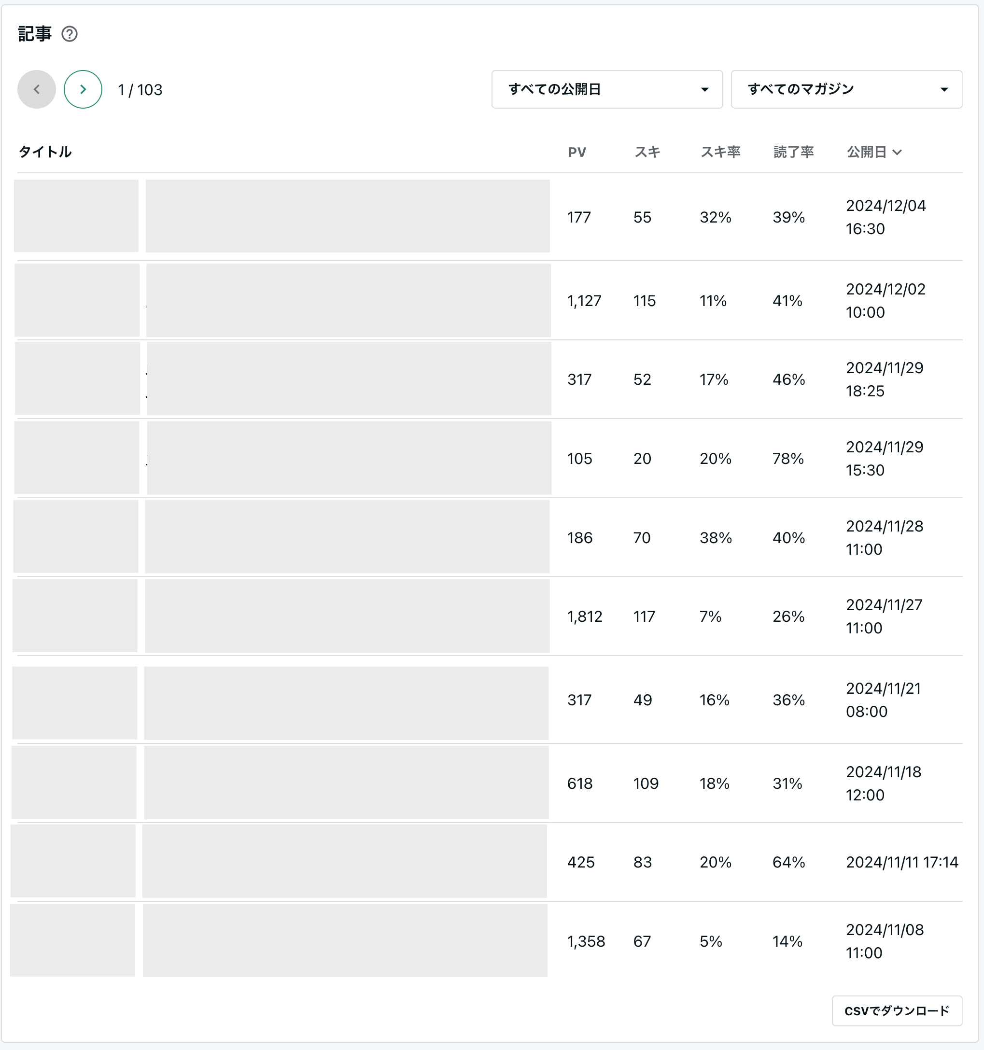This screenshot has height=1050, width=984.
Task: Select スキ count 117
Action: click(x=644, y=616)
